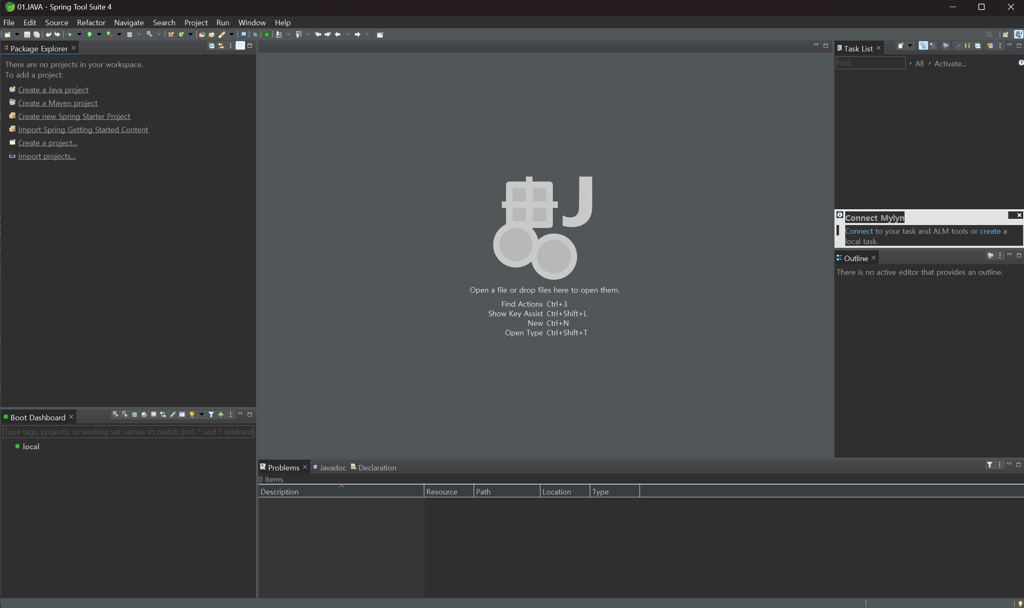Image resolution: width=1024 pixels, height=608 pixels.
Task: Collapse All in Package Explorer
Action: (x=212, y=46)
